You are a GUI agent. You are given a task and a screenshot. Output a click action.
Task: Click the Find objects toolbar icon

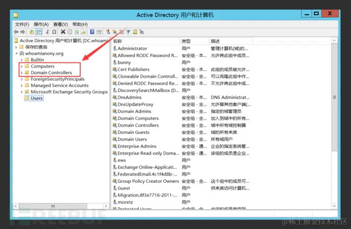[135, 32]
